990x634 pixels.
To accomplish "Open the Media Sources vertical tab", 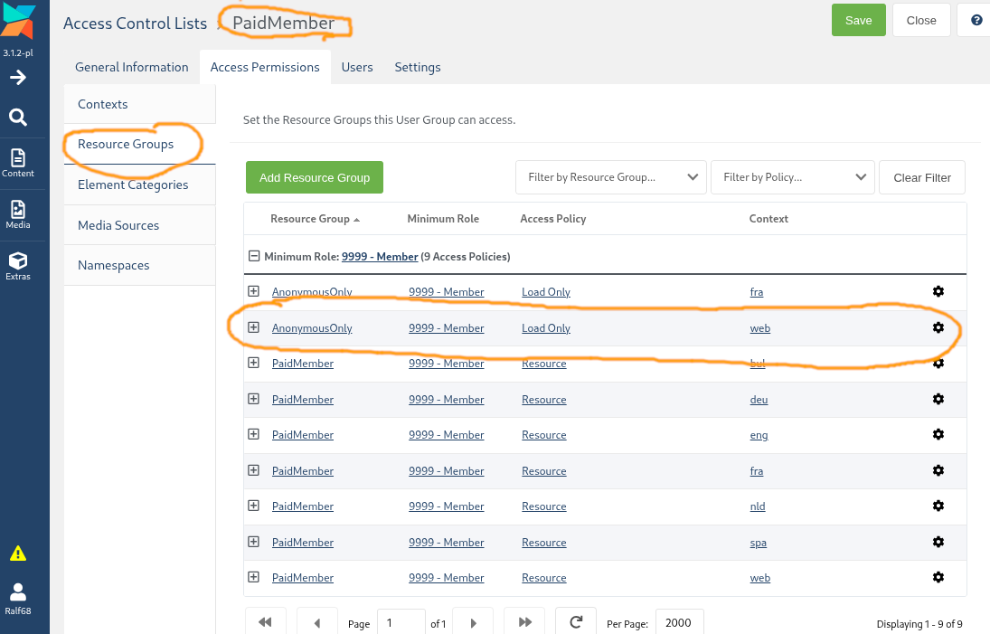I will tap(139, 225).
